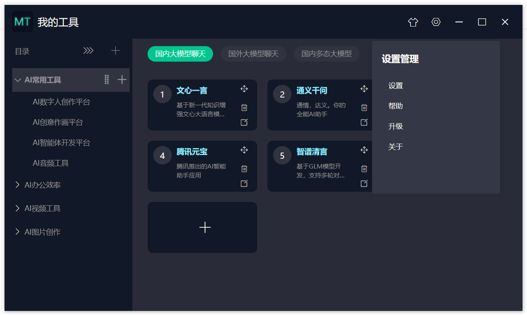Open the 腾讯元宝 tool link
This screenshot has width=527, height=315.
click(x=192, y=152)
